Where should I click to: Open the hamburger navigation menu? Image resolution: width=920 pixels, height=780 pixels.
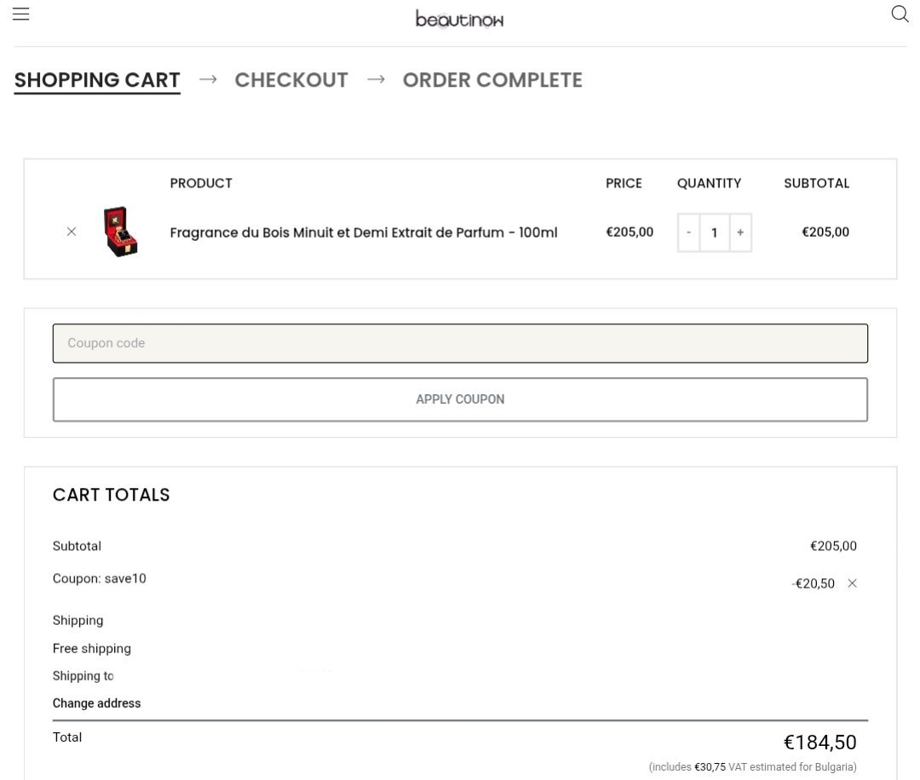pyautogui.click(x=21, y=14)
